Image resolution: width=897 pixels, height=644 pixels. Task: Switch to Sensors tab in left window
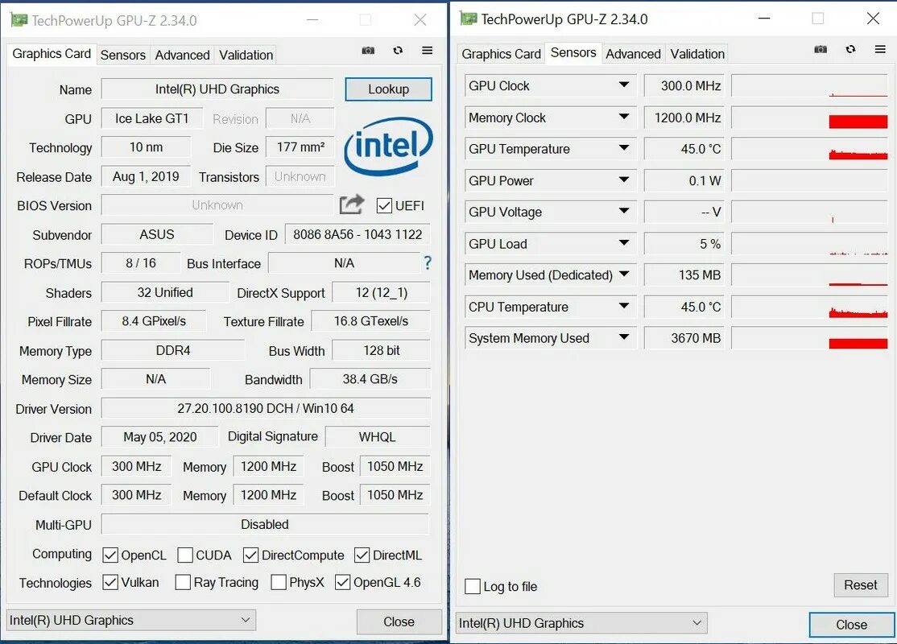pos(122,55)
